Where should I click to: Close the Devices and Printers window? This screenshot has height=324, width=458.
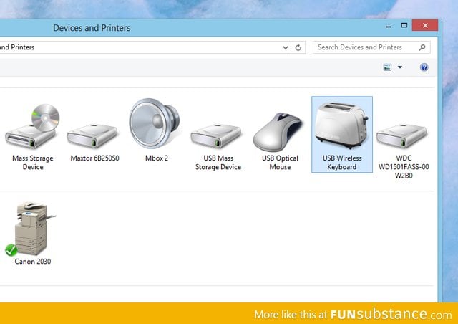point(425,26)
